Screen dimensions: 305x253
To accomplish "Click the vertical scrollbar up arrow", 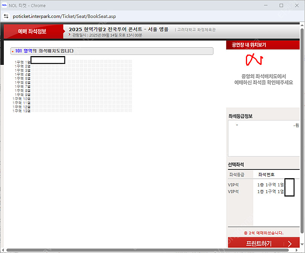I will pyautogui.click(x=302, y=25).
